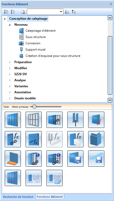Click the magnifier search icon beside combo box
Image resolution: width=114 pixels, height=201 pixels.
click(23, 12)
